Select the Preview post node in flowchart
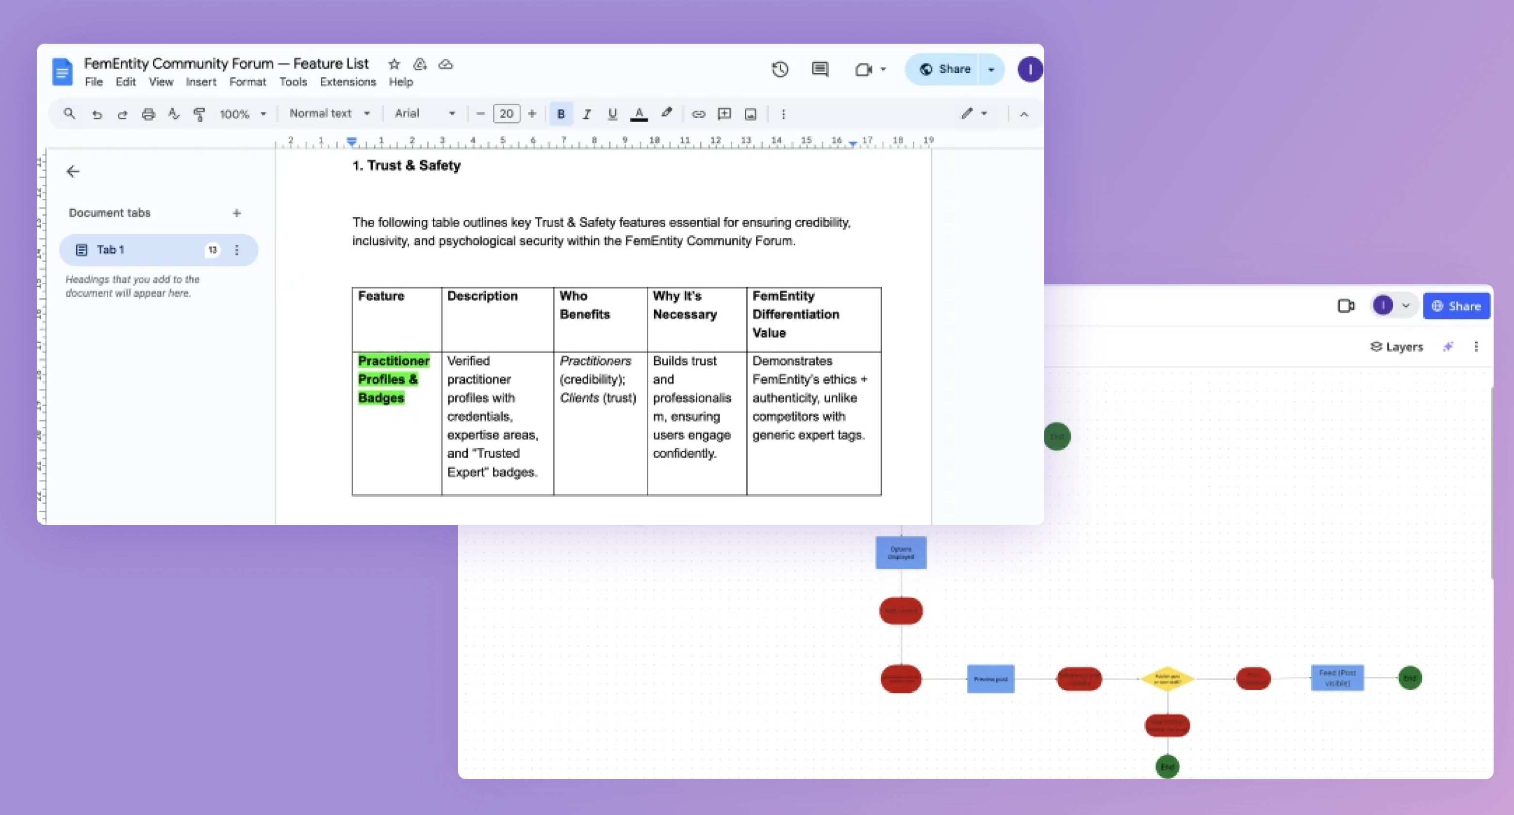The image size is (1514, 815). [990, 679]
